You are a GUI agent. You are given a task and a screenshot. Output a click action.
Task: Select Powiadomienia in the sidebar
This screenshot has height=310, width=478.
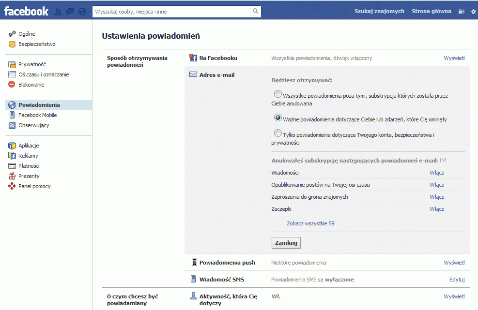49,105
